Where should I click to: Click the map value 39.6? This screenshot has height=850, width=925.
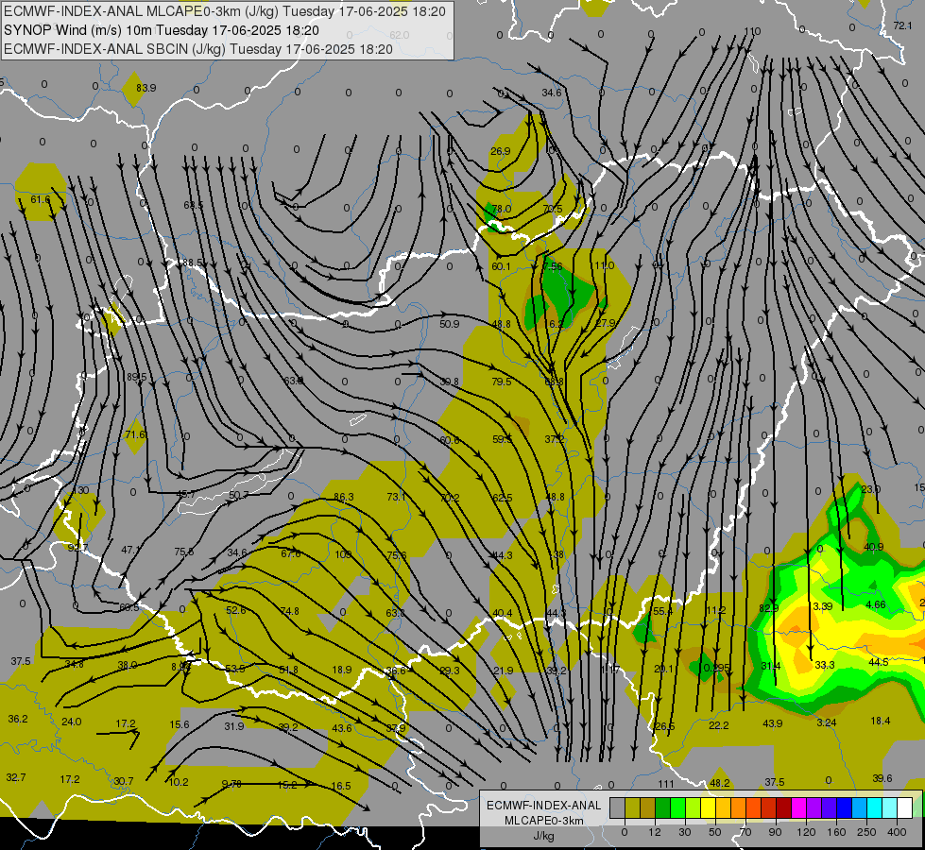[x=882, y=778]
